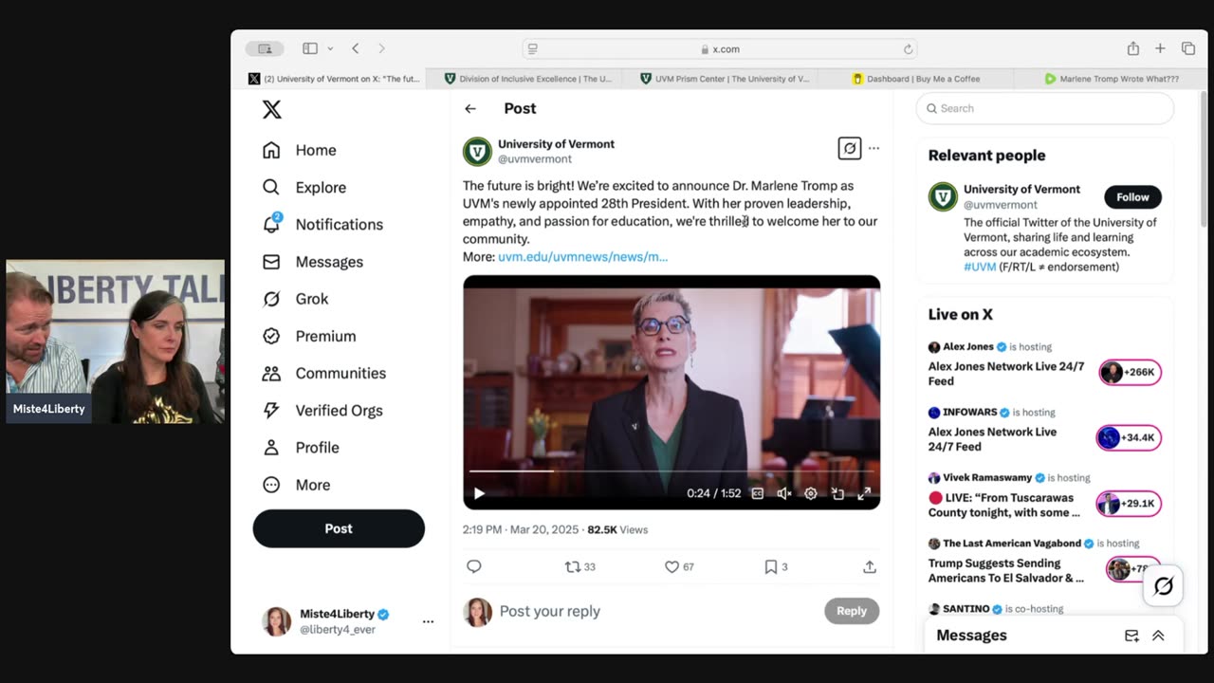Open Grok from the sidebar
The height and width of the screenshot is (683, 1214).
[x=295, y=299]
